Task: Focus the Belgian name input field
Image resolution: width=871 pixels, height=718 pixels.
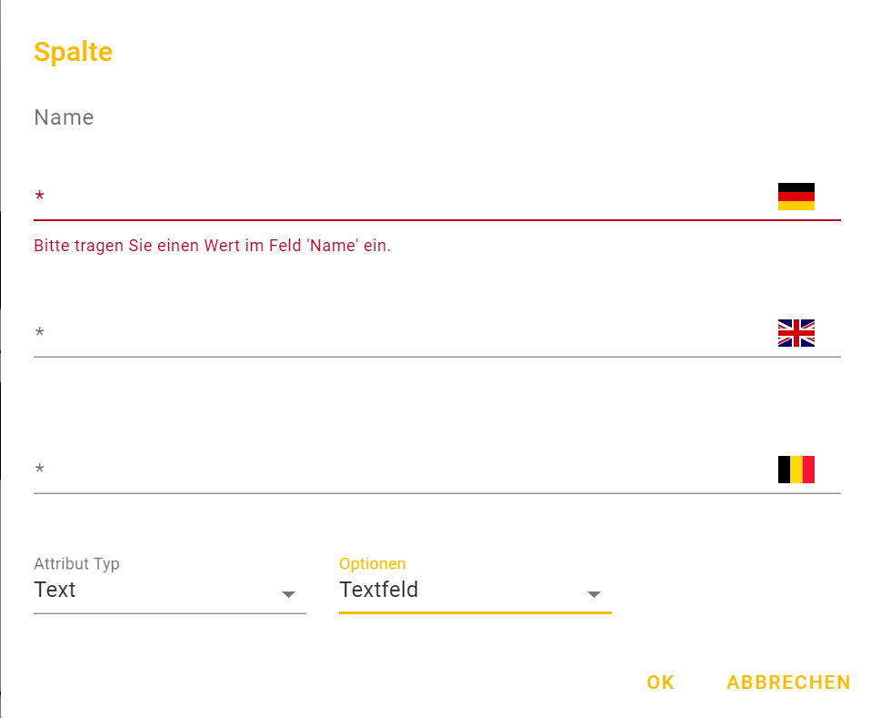Action: (400, 470)
